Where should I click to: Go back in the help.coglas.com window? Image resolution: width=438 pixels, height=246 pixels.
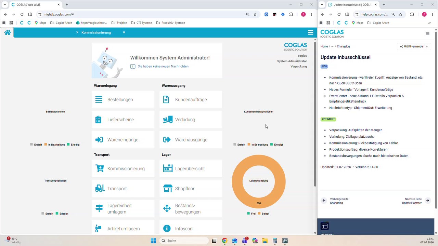tap(322, 14)
